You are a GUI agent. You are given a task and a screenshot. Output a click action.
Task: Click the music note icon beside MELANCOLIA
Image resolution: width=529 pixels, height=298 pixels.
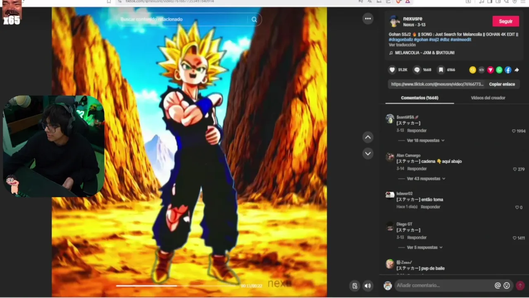point(391,53)
